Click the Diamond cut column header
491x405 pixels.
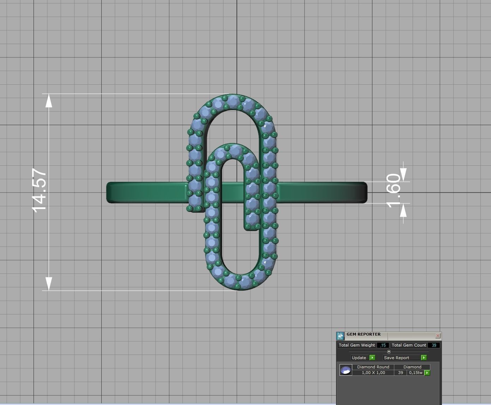412,367
